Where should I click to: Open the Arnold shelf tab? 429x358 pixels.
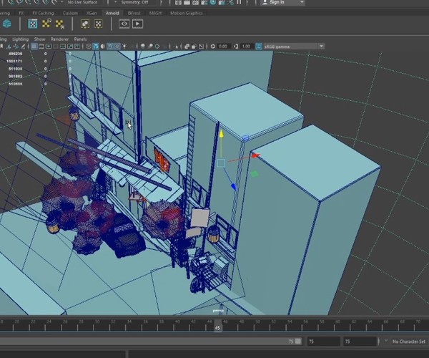112,13
